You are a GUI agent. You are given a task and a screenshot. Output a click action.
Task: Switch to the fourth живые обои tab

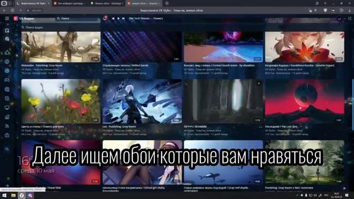(144, 3)
